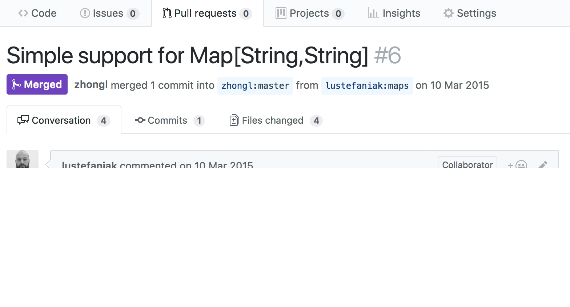This screenshot has width=570, height=307.
Task: Click the Projects board icon
Action: coord(281,13)
